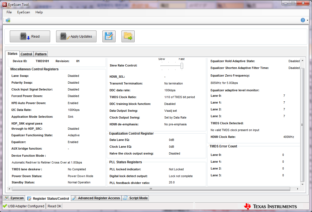Click the vertical scrollbar down arrow
Image resolution: width=312 pixels, height=212 pixels.
point(302,184)
